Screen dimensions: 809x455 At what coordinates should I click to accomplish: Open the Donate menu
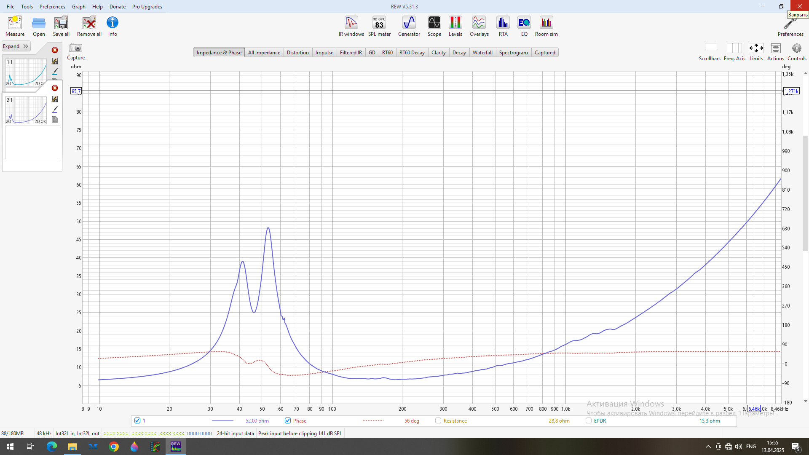[118, 6]
